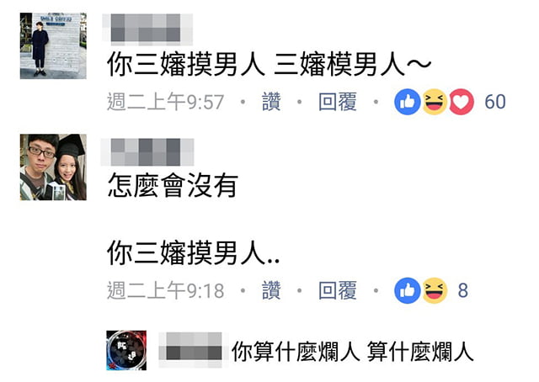This screenshot has width=539, height=382.
Task: Click timestamp 週二上午9:18
Action: pyautogui.click(x=165, y=290)
